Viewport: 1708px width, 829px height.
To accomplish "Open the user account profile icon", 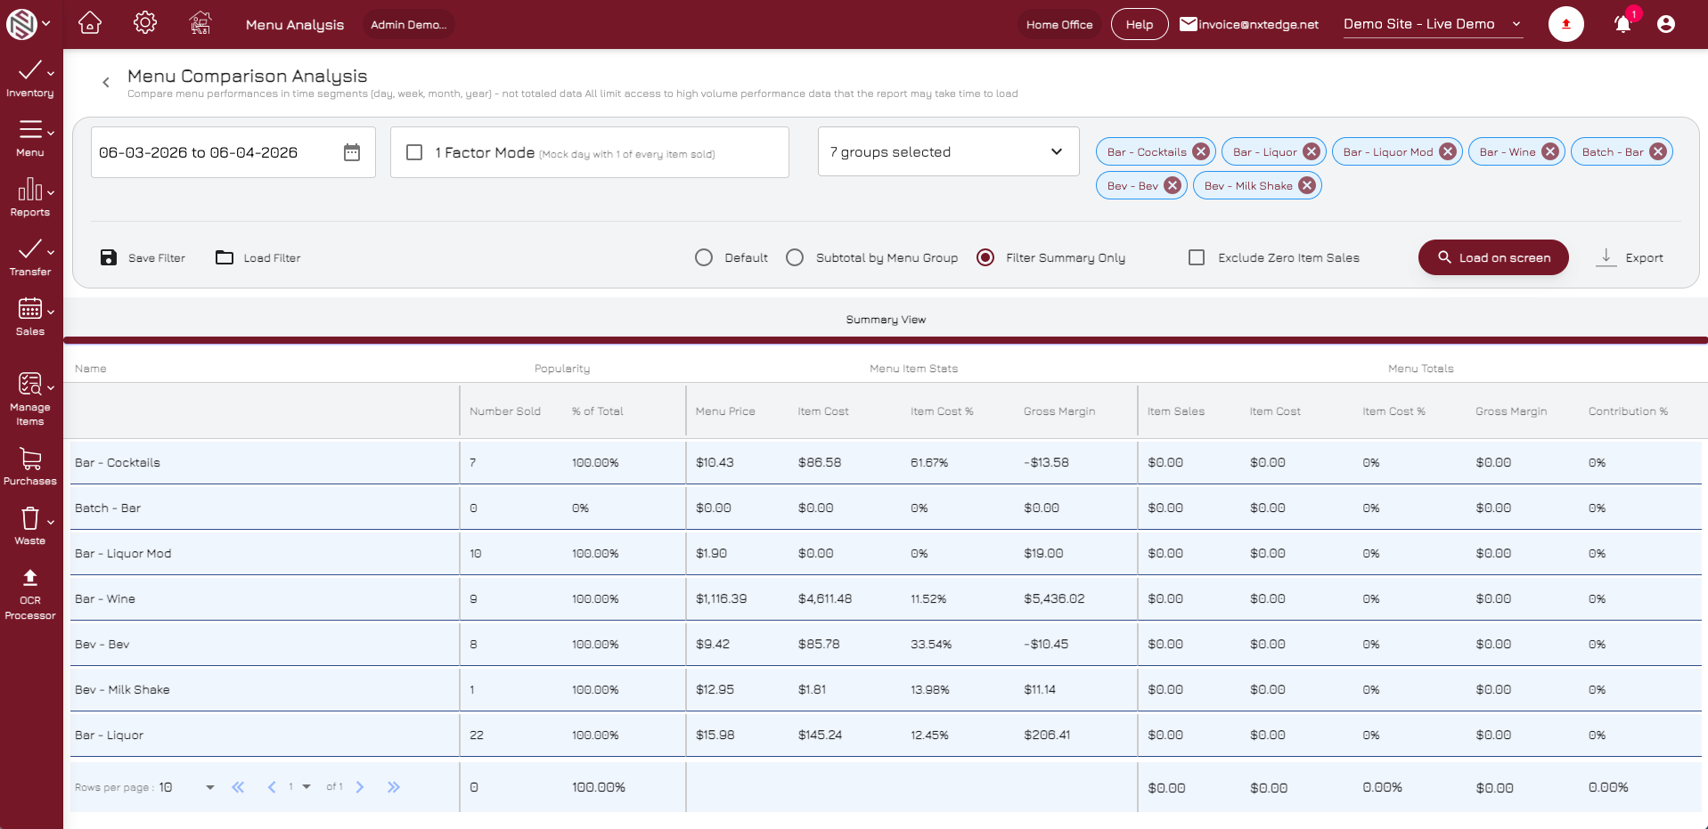I will click(x=1666, y=24).
